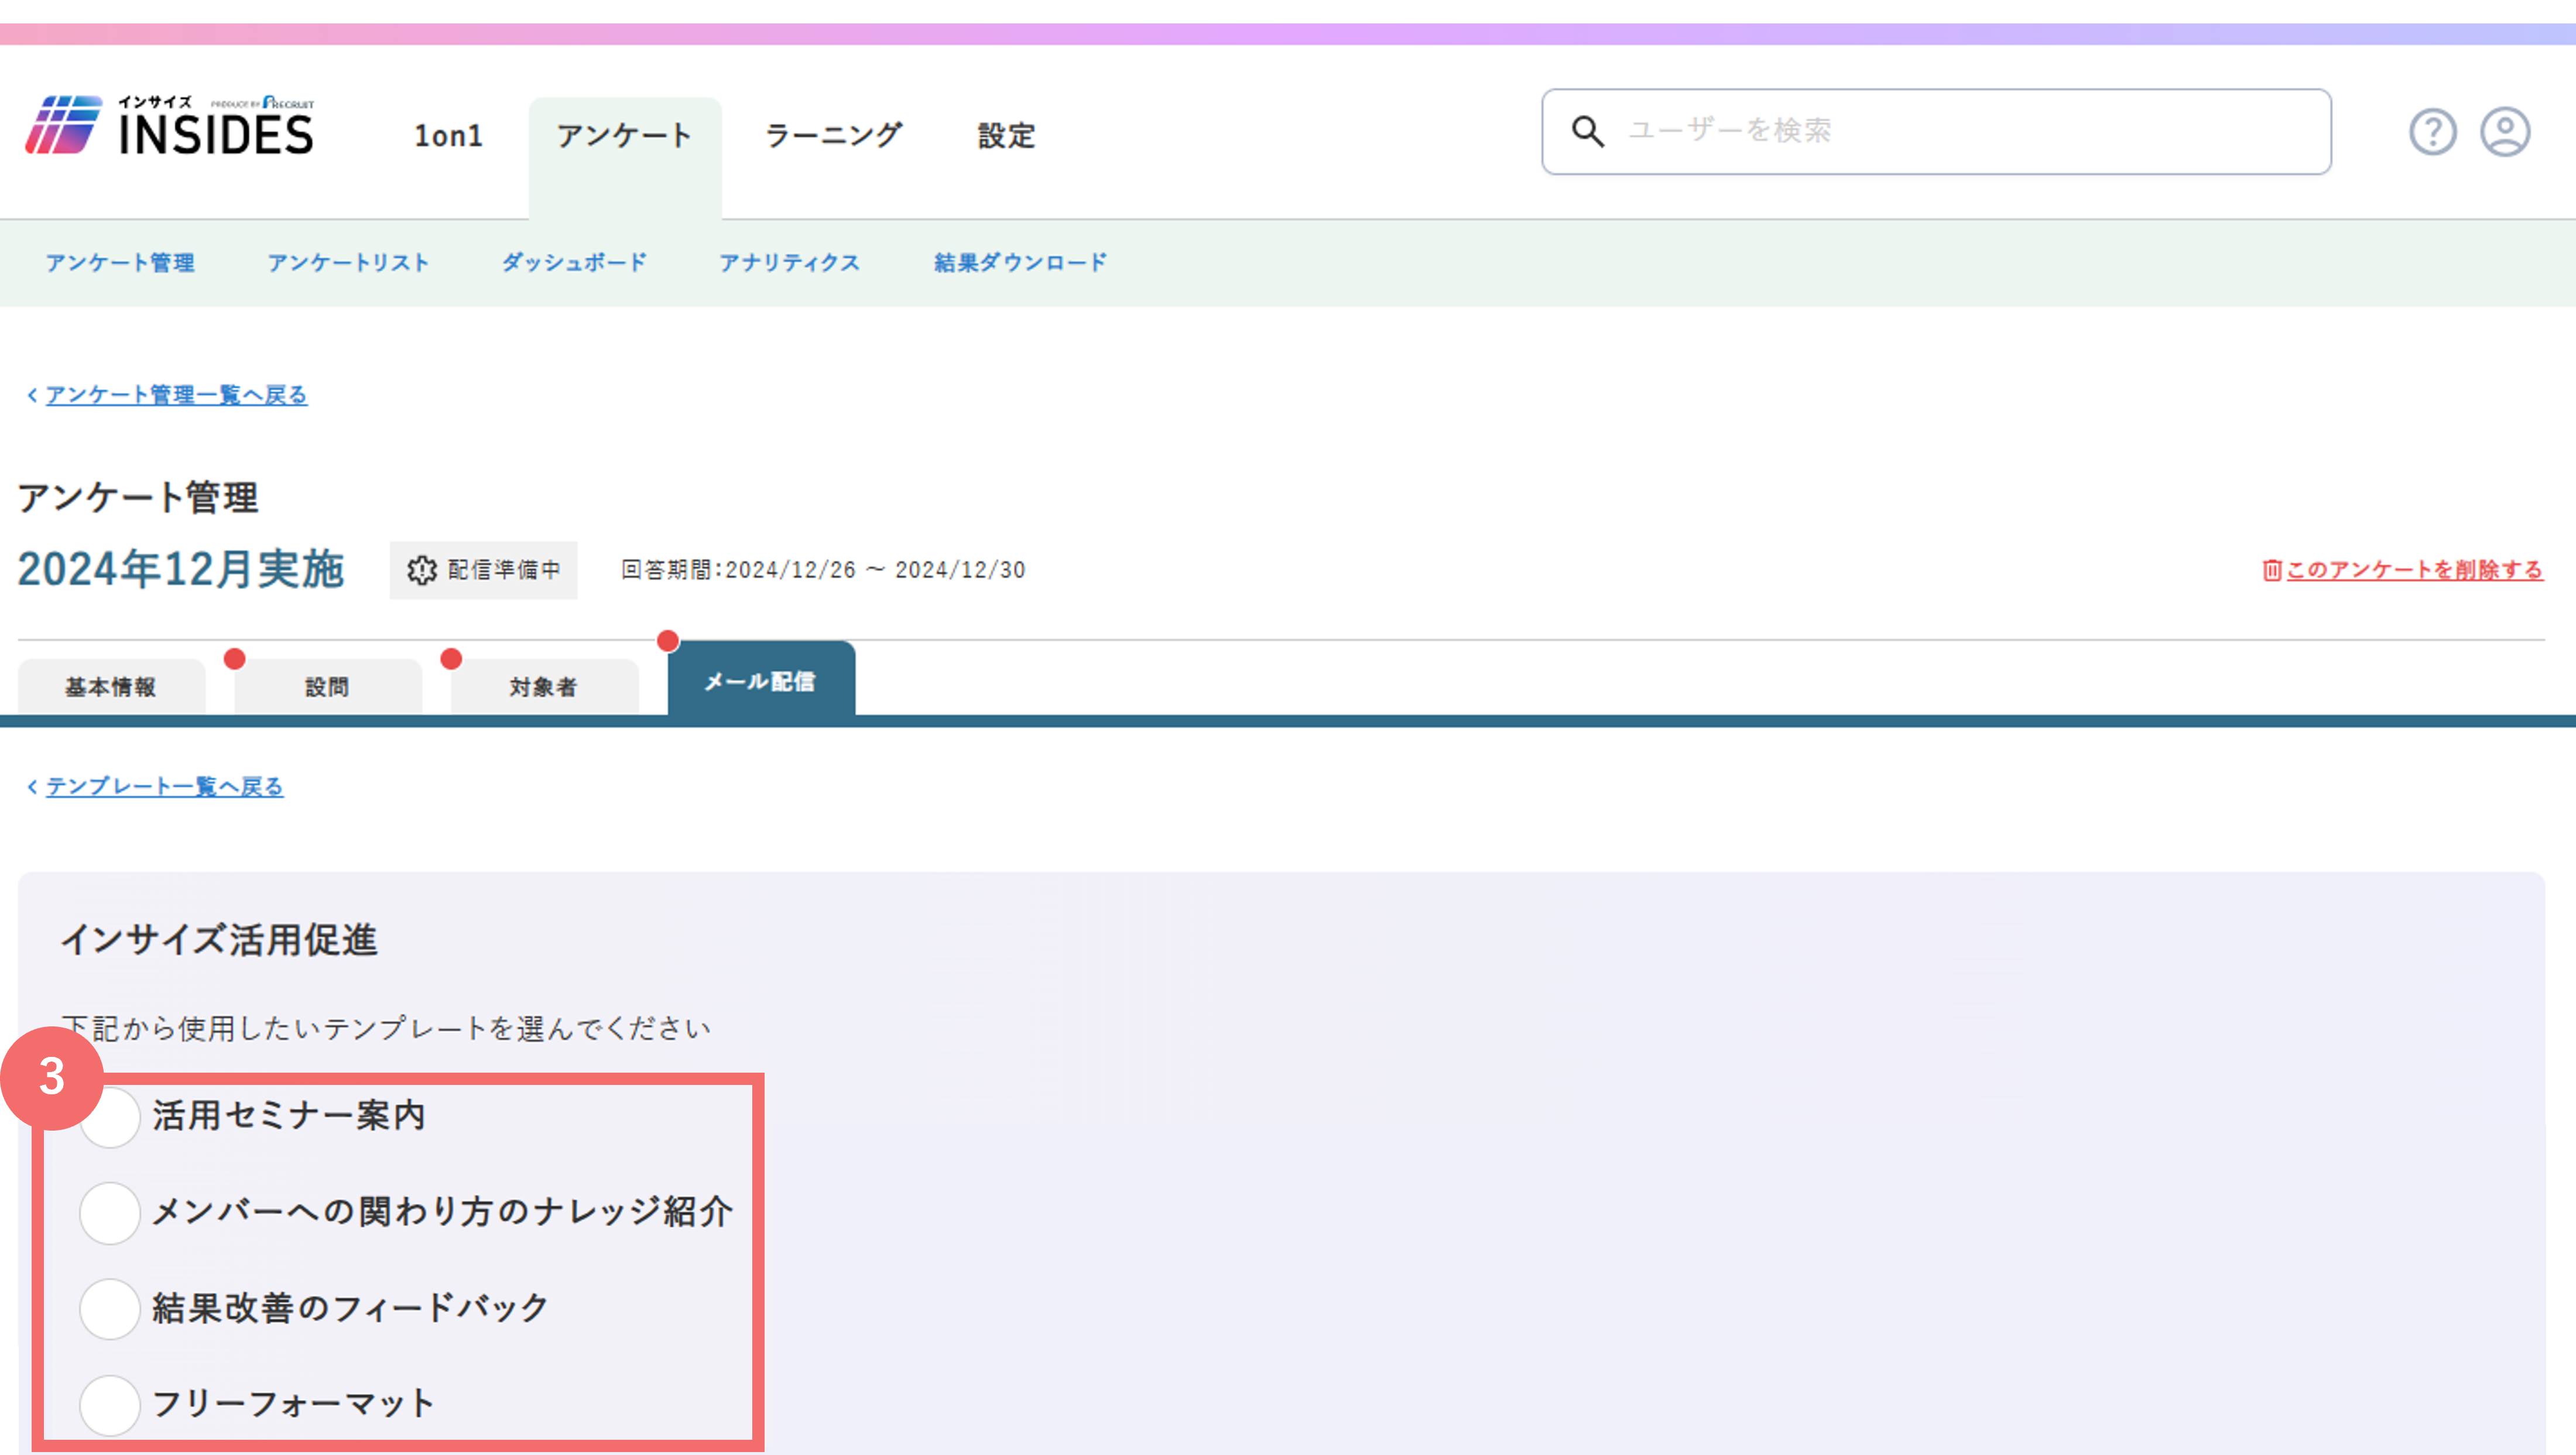Viewport: 2576px width, 1455px height.
Task: Click the 回答期間 date range text
Action: pos(823,570)
